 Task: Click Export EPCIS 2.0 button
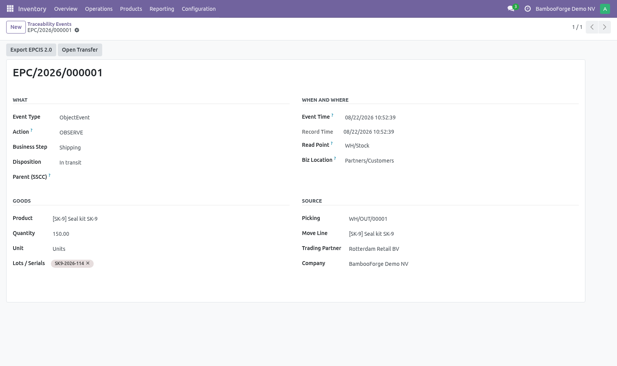[31, 50]
